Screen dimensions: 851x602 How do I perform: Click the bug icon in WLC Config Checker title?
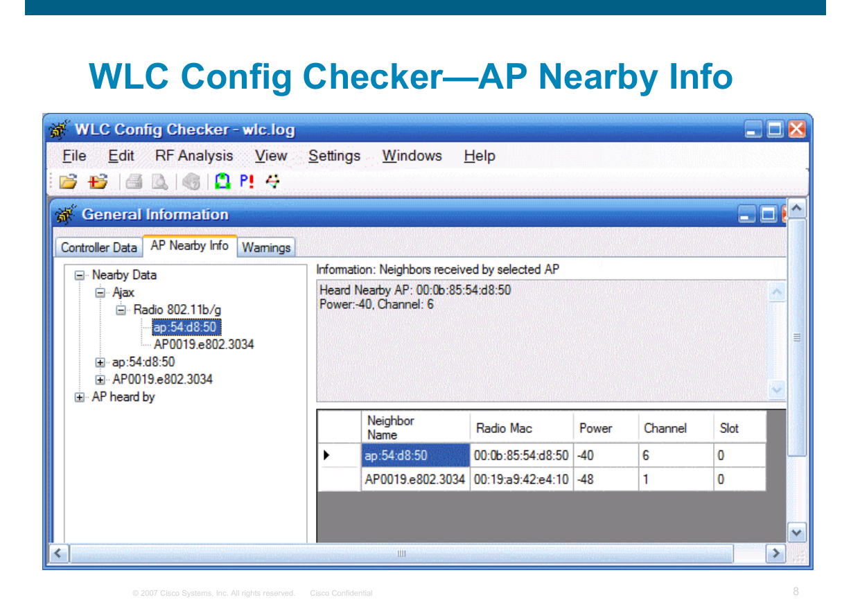coord(60,130)
